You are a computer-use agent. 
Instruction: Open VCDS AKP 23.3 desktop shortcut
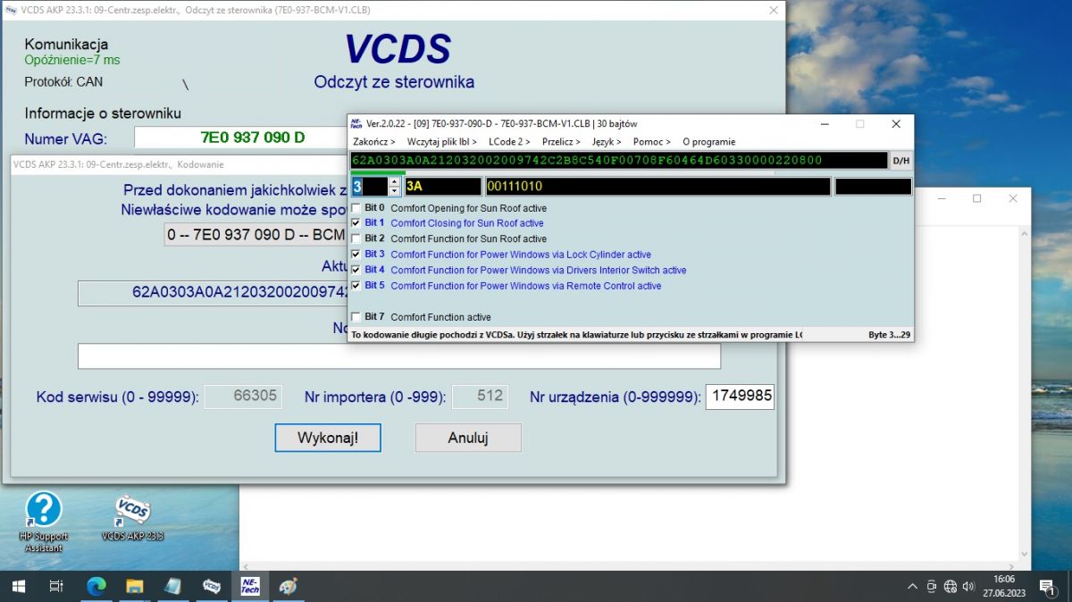(132, 520)
